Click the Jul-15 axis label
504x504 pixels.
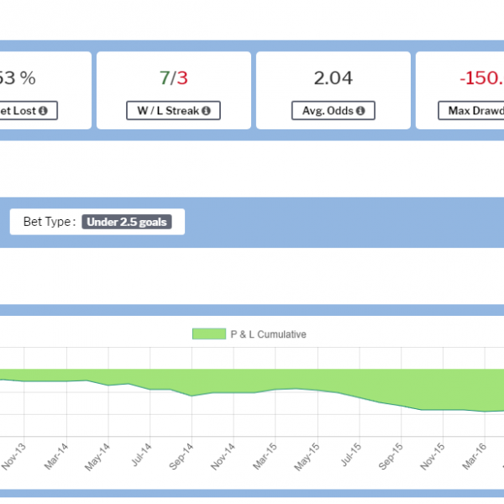click(350, 454)
